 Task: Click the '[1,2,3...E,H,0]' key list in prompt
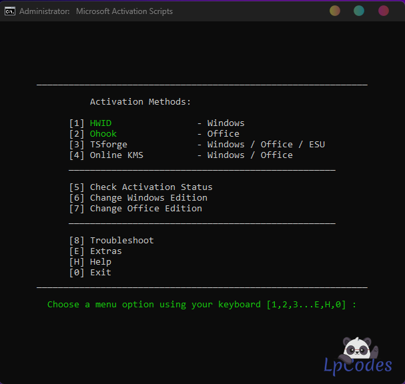306,305
